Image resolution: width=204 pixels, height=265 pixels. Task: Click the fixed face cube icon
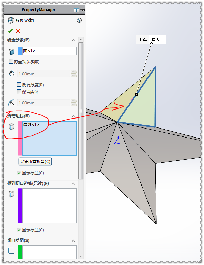[x=11, y=52]
